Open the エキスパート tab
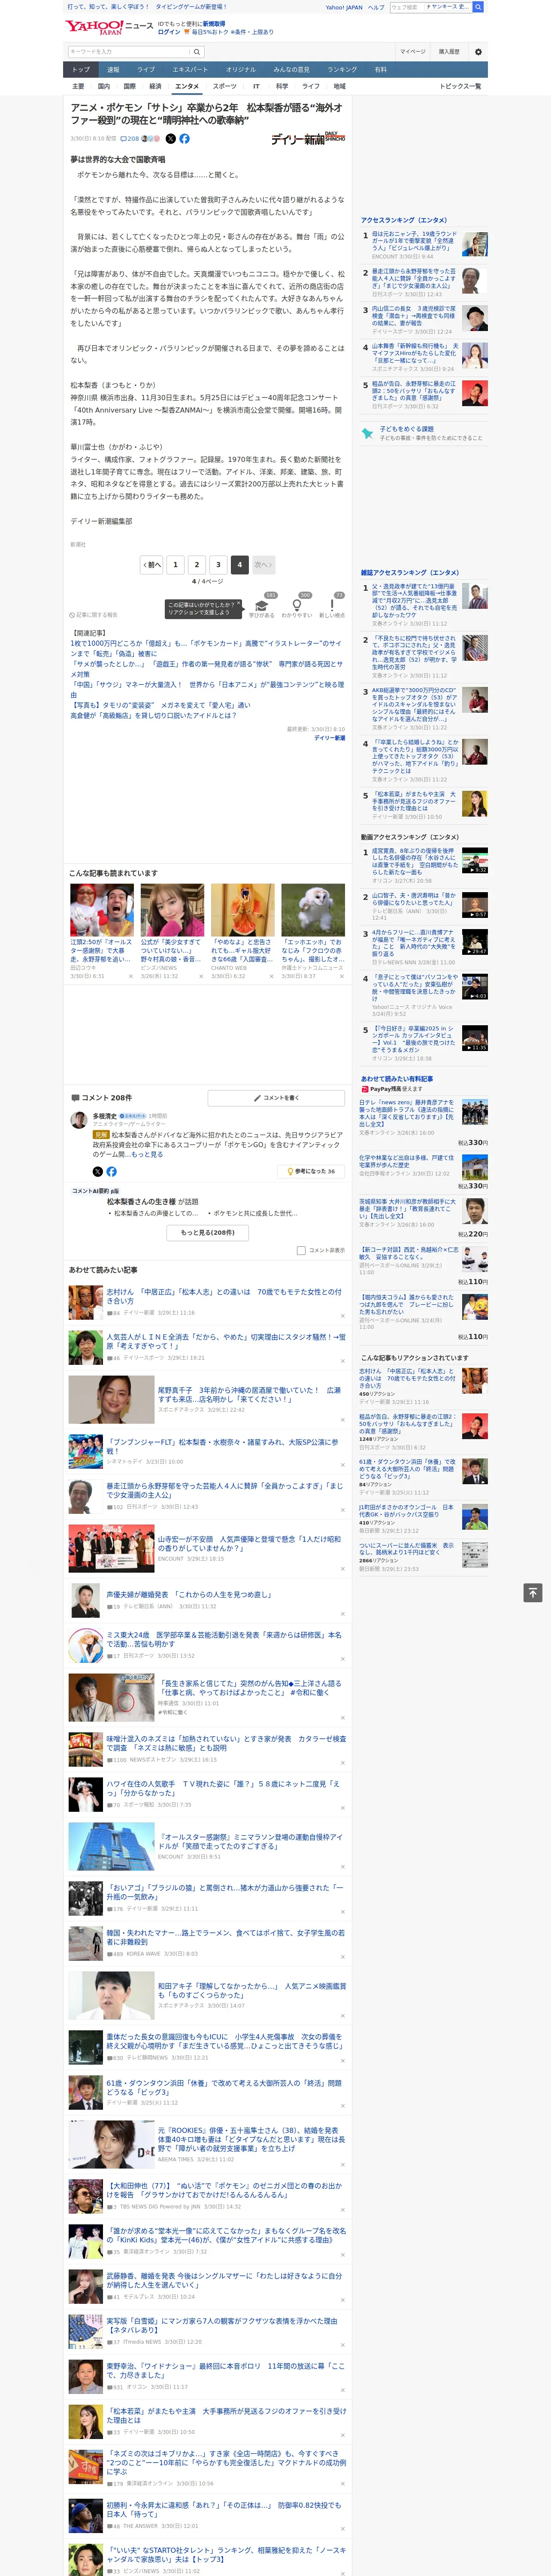The height and width of the screenshot is (2576, 551). 190,69
